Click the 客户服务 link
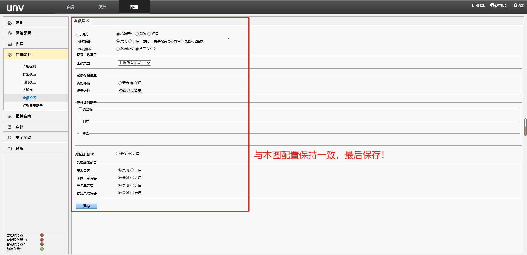527x255 pixels. [501, 5]
